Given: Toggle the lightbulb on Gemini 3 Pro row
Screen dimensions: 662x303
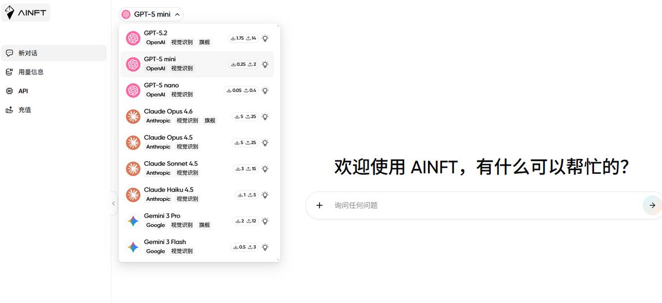Looking at the screenshot, I should pyautogui.click(x=265, y=221).
